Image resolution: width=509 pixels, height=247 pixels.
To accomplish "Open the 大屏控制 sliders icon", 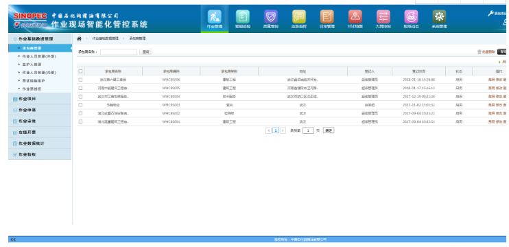I will tap(383, 16).
